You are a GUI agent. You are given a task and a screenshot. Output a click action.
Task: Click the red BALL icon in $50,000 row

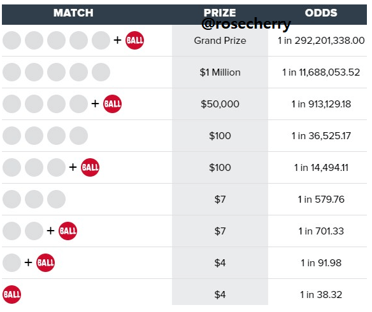pos(112,104)
